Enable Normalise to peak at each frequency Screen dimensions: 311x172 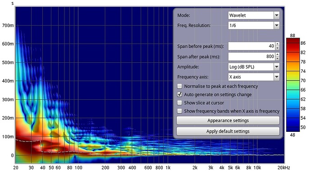point(179,86)
